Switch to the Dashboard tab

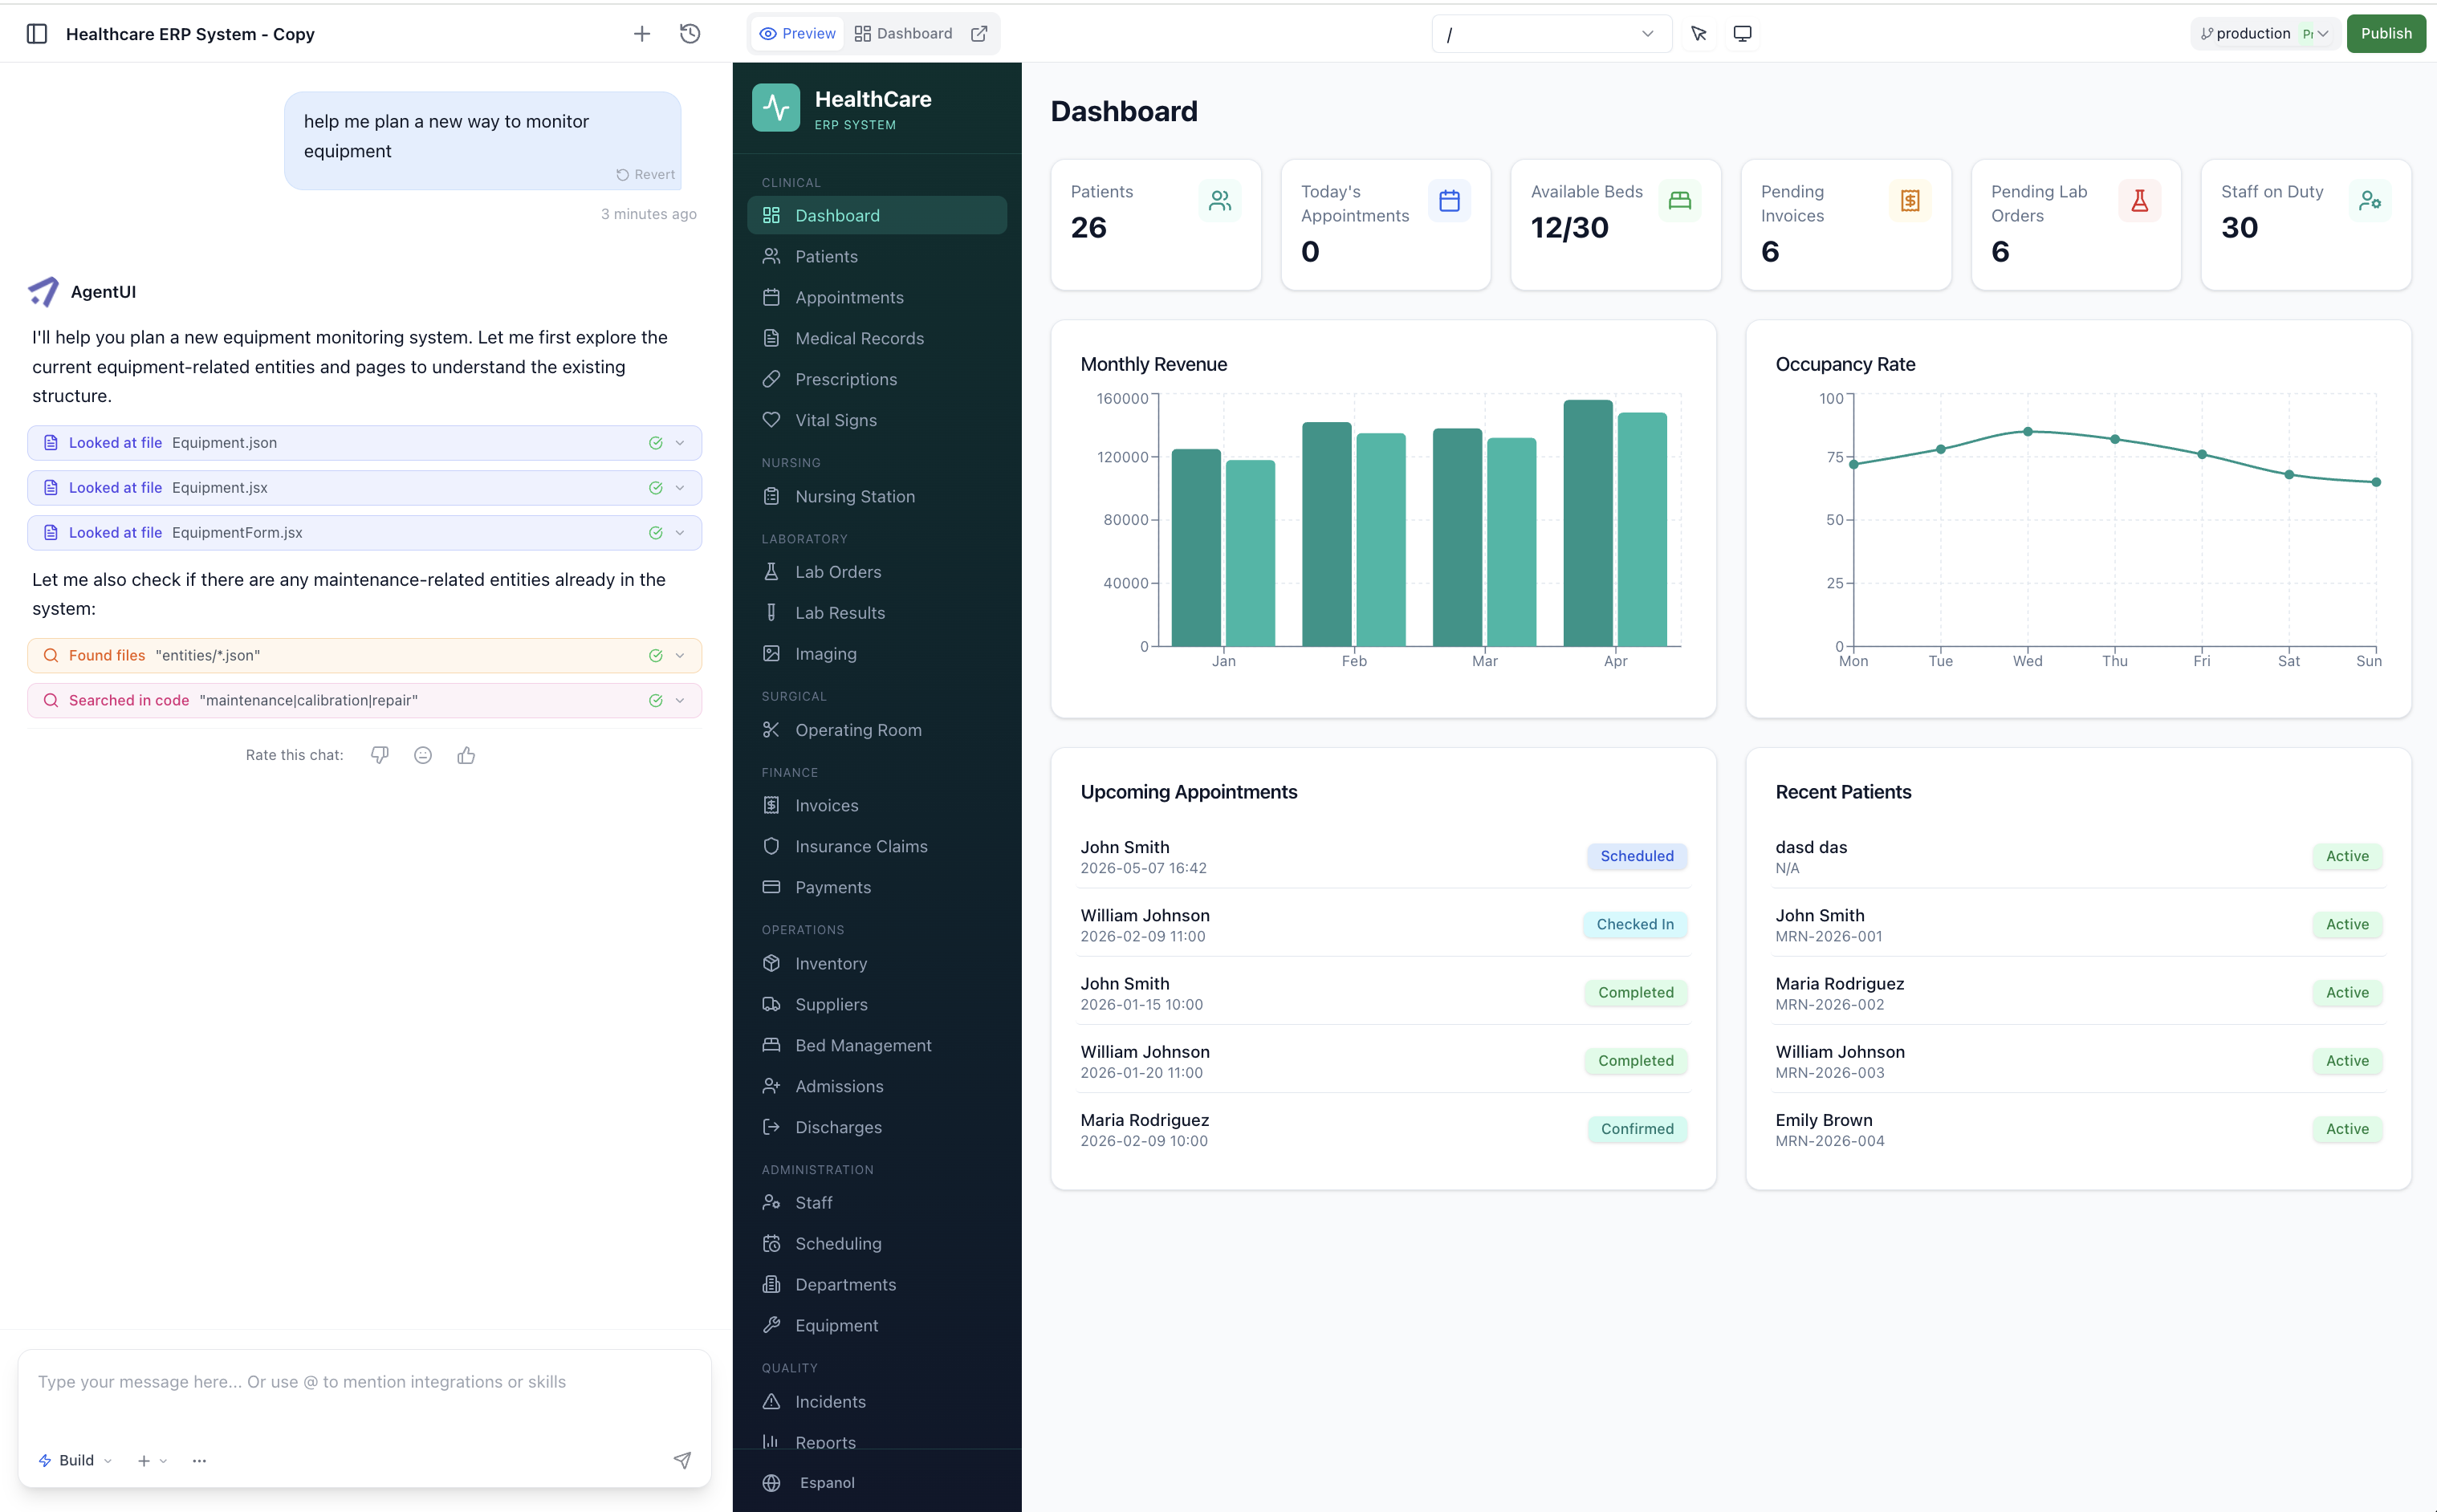[x=903, y=34]
